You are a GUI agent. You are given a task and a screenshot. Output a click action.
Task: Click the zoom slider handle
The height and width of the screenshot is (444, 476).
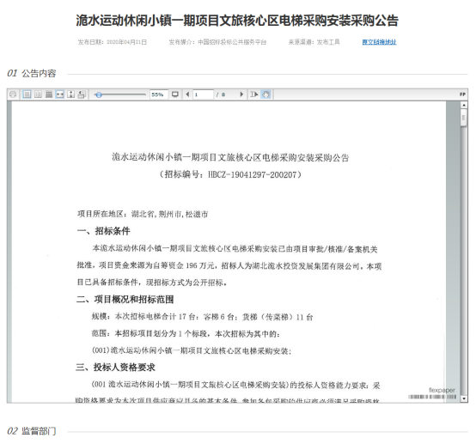tap(99, 94)
